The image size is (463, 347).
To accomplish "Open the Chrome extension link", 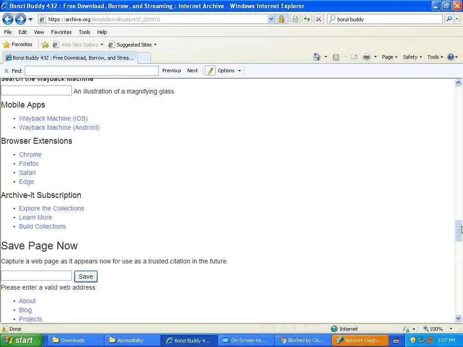I will point(30,155).
